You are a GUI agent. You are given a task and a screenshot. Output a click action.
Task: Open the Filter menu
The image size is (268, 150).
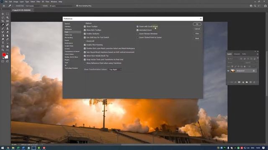38,2
